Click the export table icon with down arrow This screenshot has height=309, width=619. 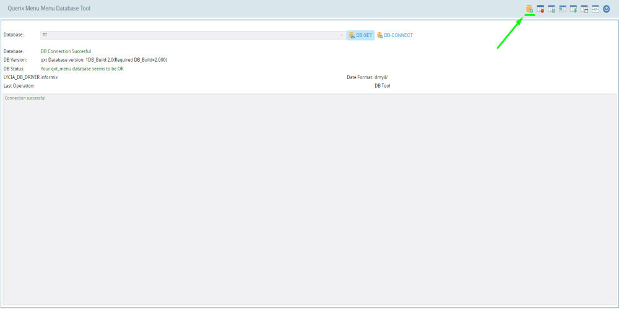574,9
